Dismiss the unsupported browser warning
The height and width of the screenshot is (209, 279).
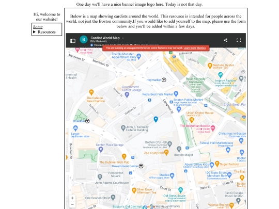pos(202,48)
